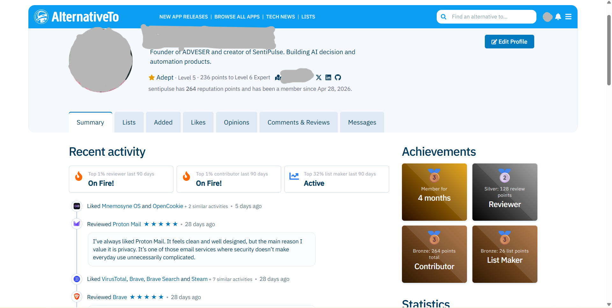612x308 pixels.
Task: Click the 'Active' list maker card
Action: coord(337,179)
